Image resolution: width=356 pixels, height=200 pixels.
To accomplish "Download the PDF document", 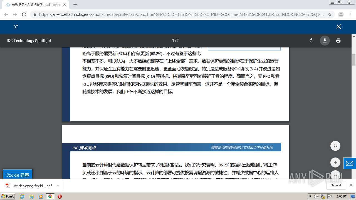I will tap(325, 41).
